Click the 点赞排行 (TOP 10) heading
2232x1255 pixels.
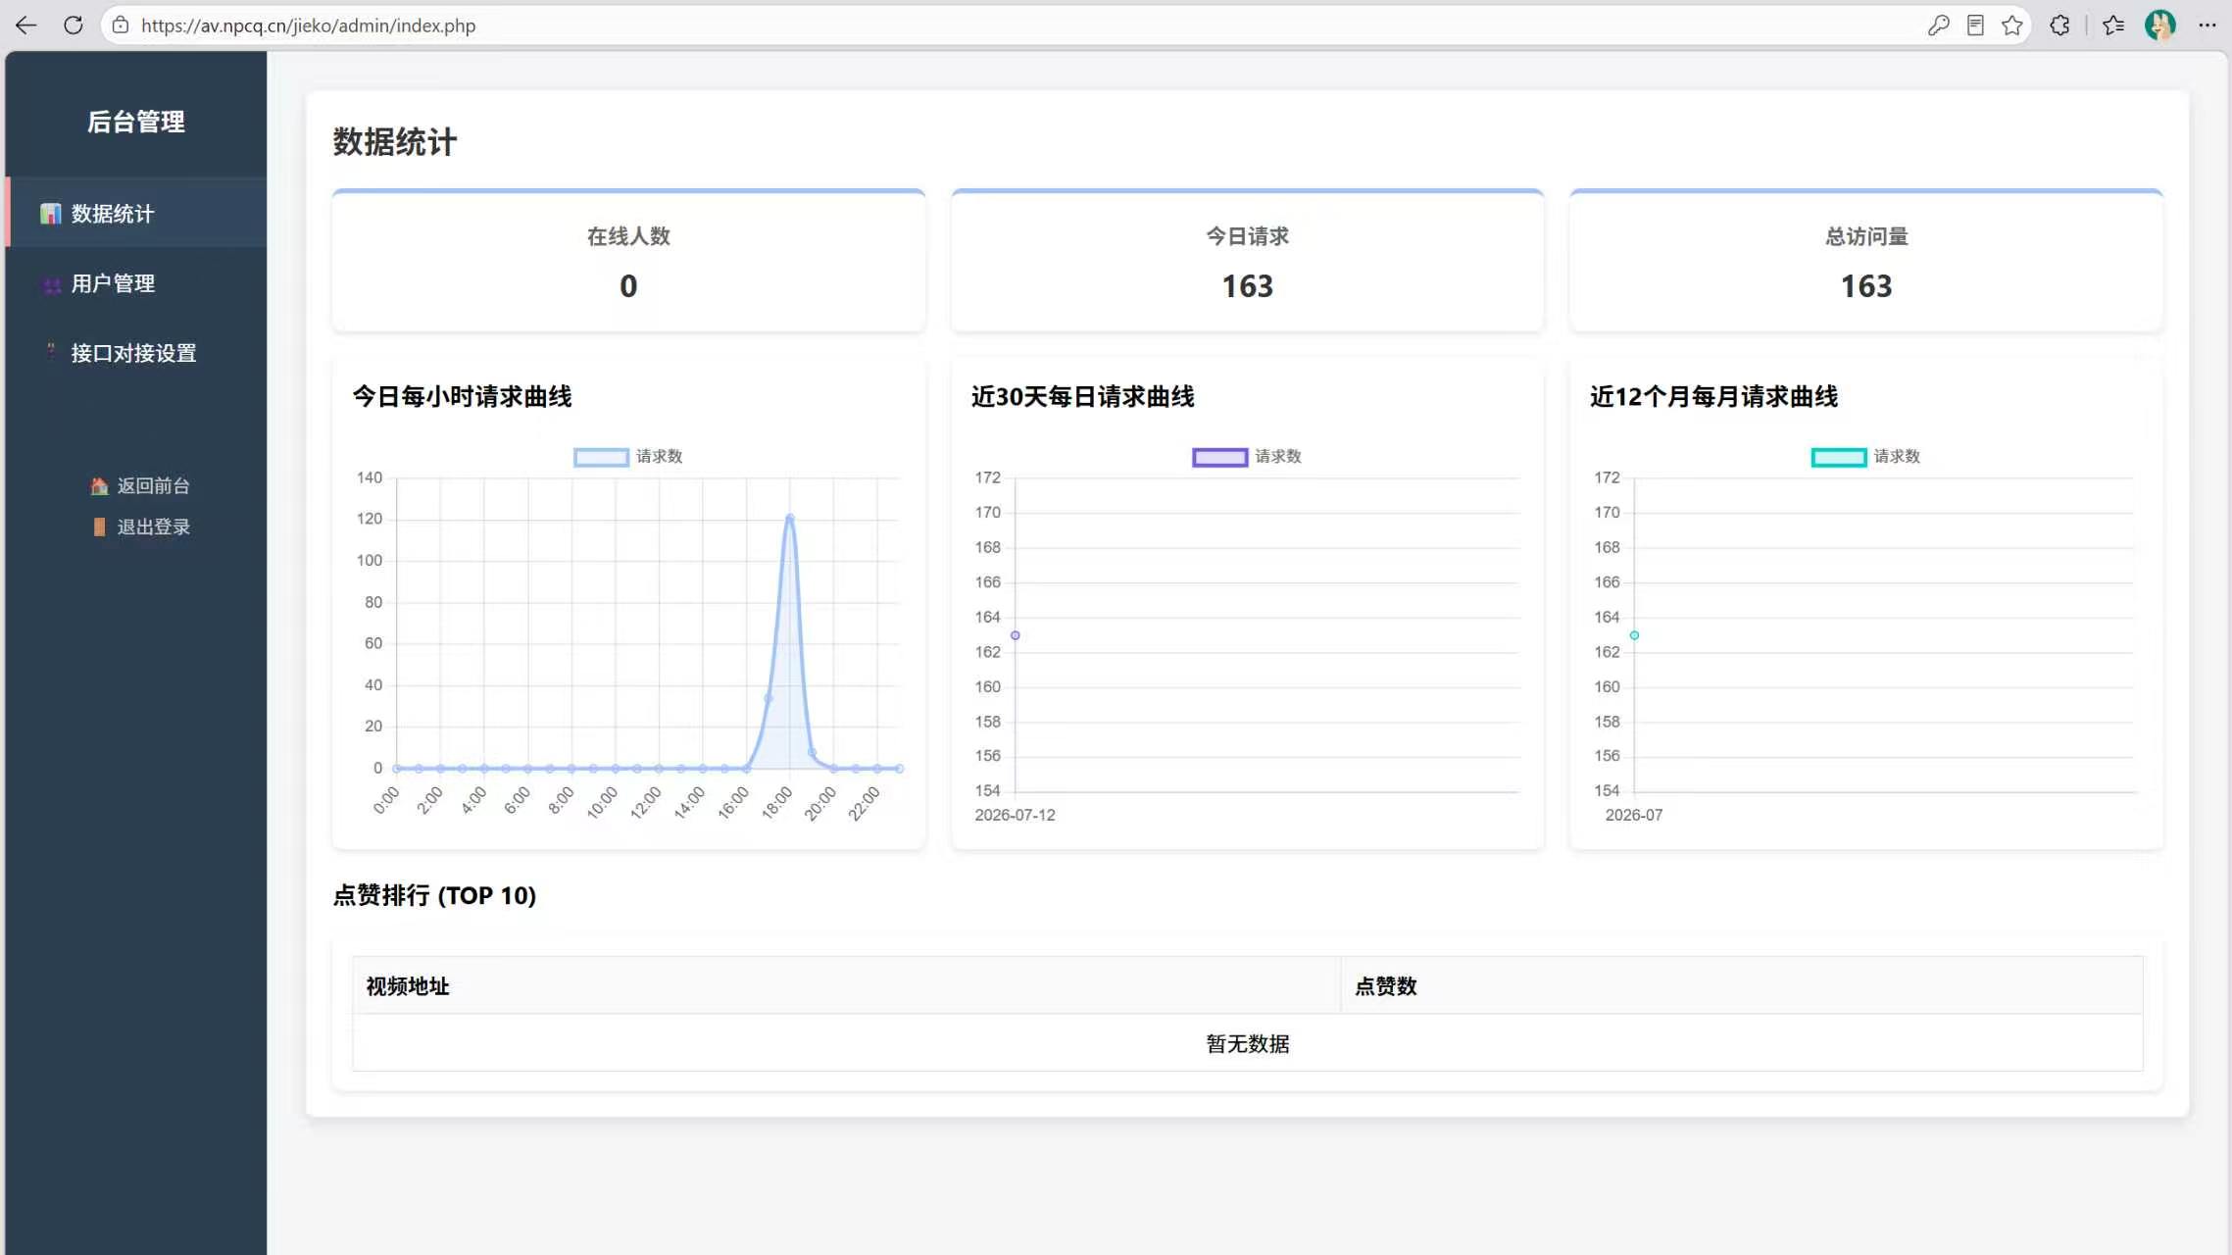tap(434, 895)
